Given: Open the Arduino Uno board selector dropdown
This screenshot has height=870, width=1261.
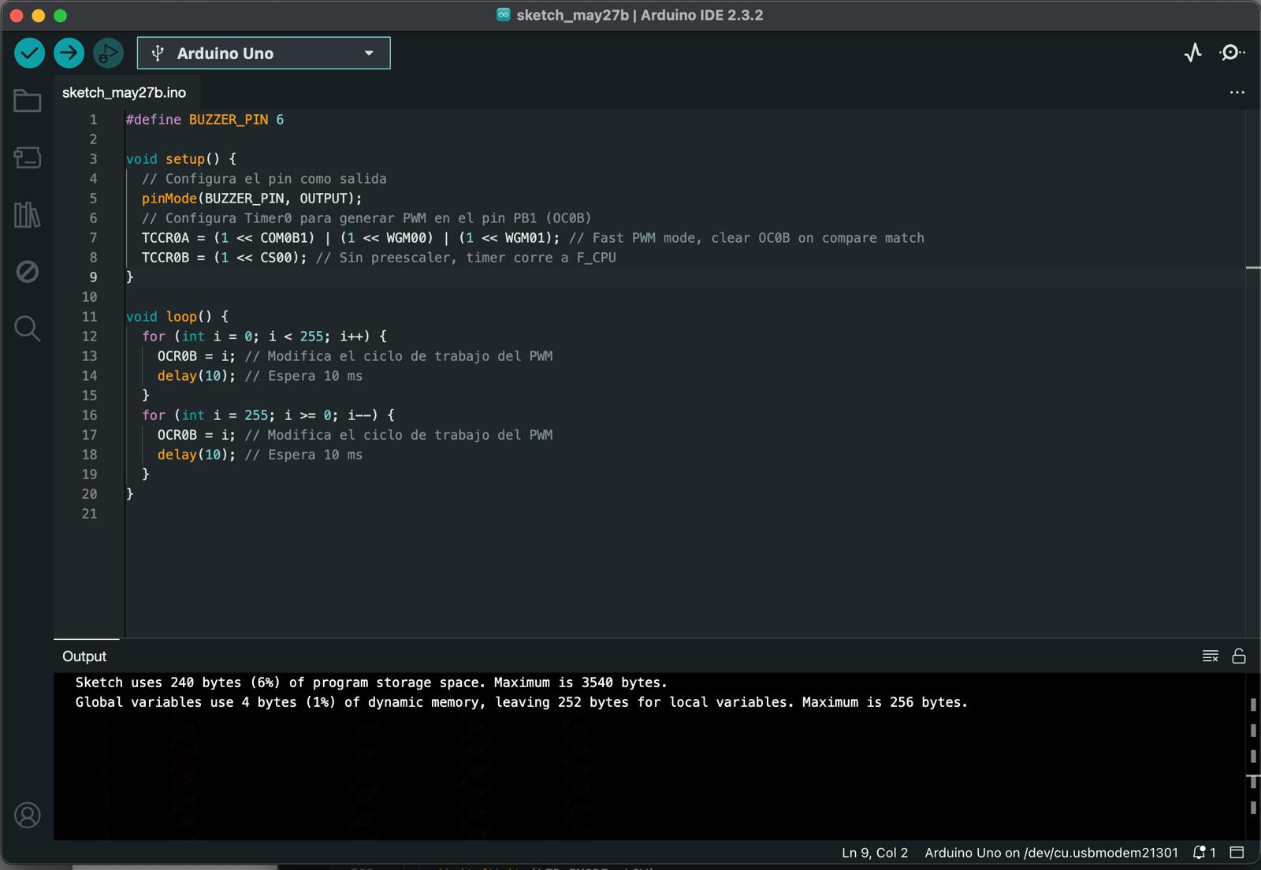Looking at the screenshot, I should point(263,53).
